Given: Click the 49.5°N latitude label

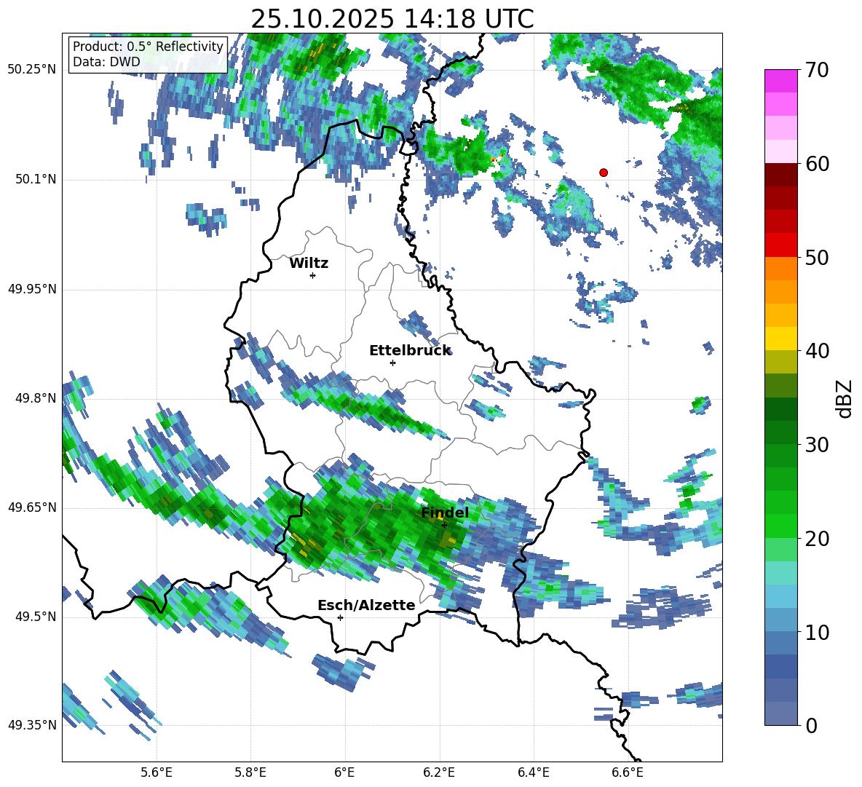Looking at the screenshot, I should coord(35,617).
